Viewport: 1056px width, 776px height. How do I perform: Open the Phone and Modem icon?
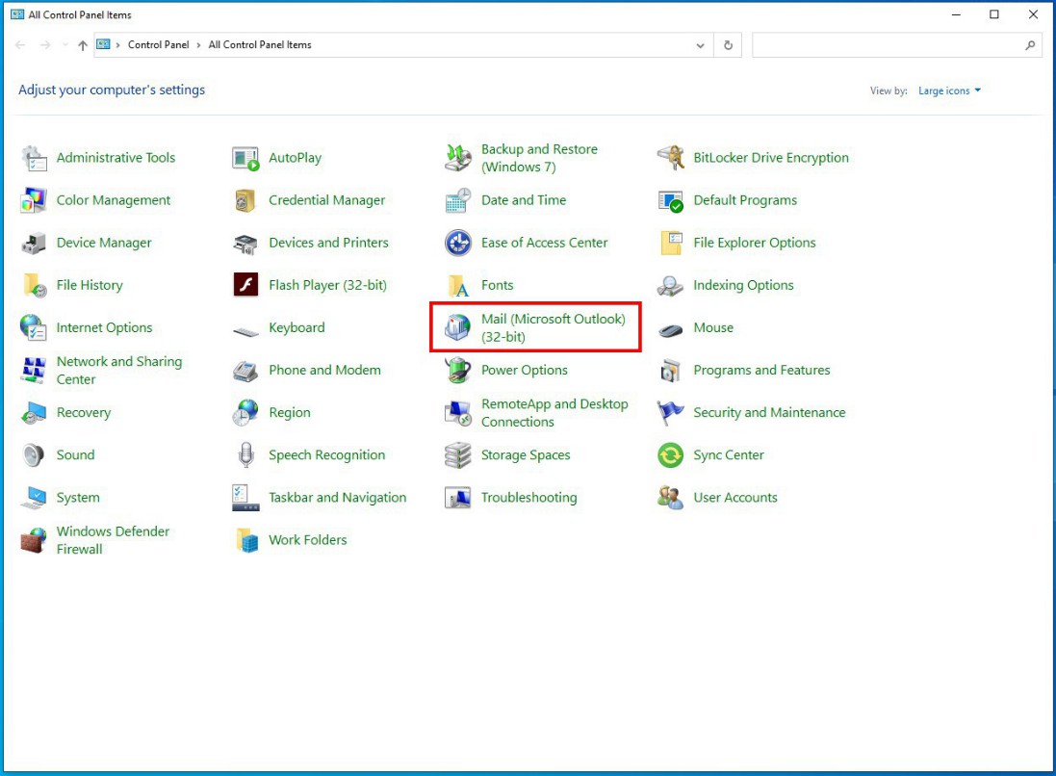[x=245, y=371]
